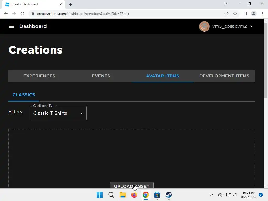Bookmark this page with the star
The height and width of the screenshot is (201, 268).
(235, 14)
